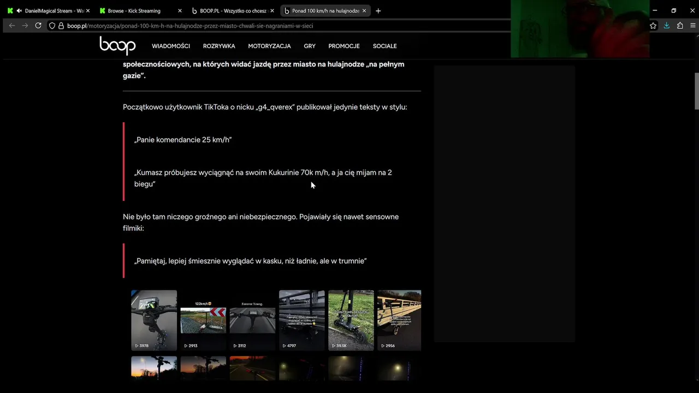
Task: Unmute the DanielMagical Stream tab audio icon
Action: [x=19, y=11]
